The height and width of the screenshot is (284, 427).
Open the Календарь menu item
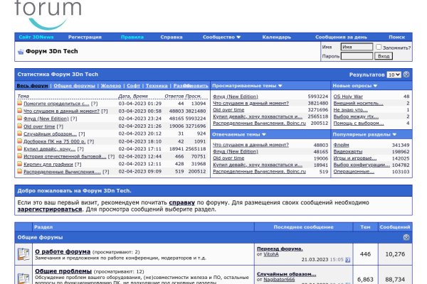[x=276, y=37]
